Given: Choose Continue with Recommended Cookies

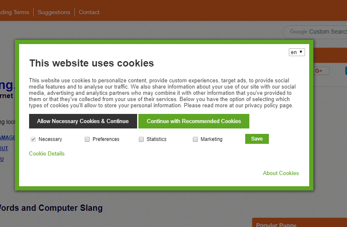Looking at the screenshot, I should 194,121.
